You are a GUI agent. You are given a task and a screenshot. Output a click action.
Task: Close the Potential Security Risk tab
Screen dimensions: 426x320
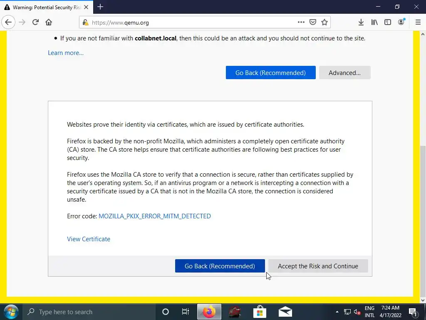[86, 7]
